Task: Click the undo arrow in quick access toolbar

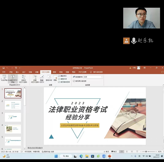Action: pos(7,68)
